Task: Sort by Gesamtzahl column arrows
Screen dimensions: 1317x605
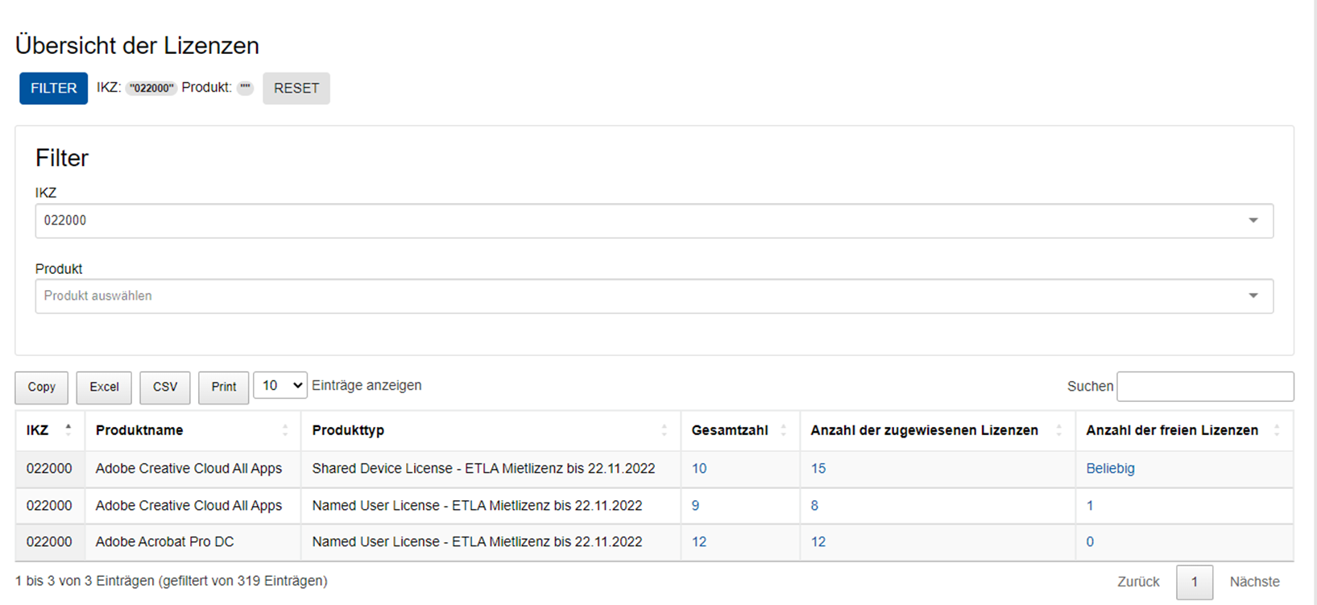Action: tap(783, 430)
